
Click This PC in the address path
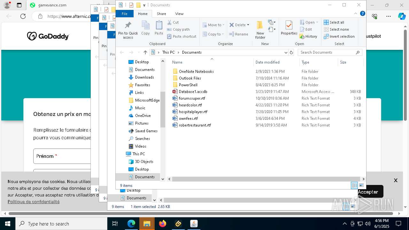click(168, 52)
